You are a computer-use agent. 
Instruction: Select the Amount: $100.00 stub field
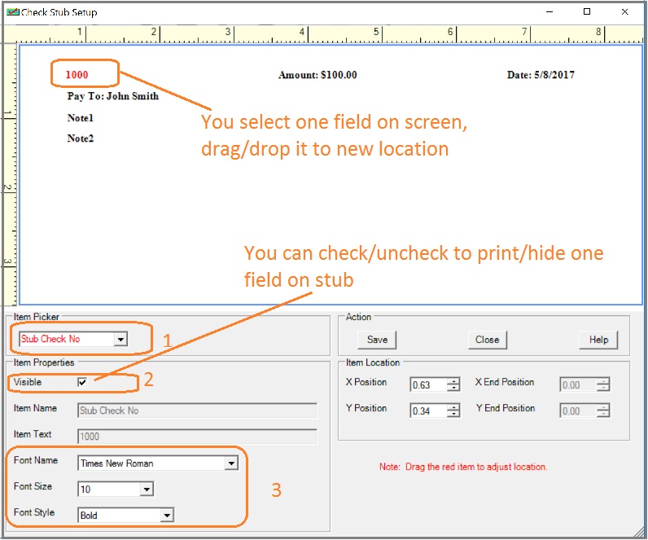(x=317, y=75)
